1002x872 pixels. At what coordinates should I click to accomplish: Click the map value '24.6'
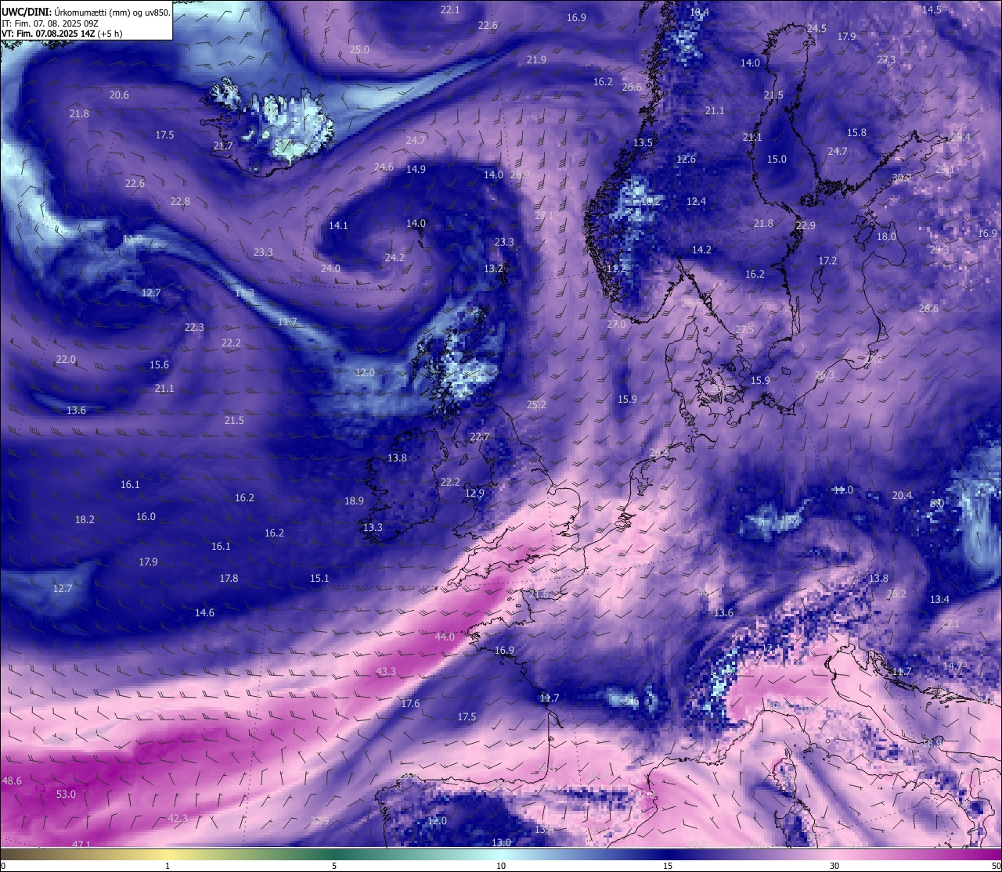(384, 167)
